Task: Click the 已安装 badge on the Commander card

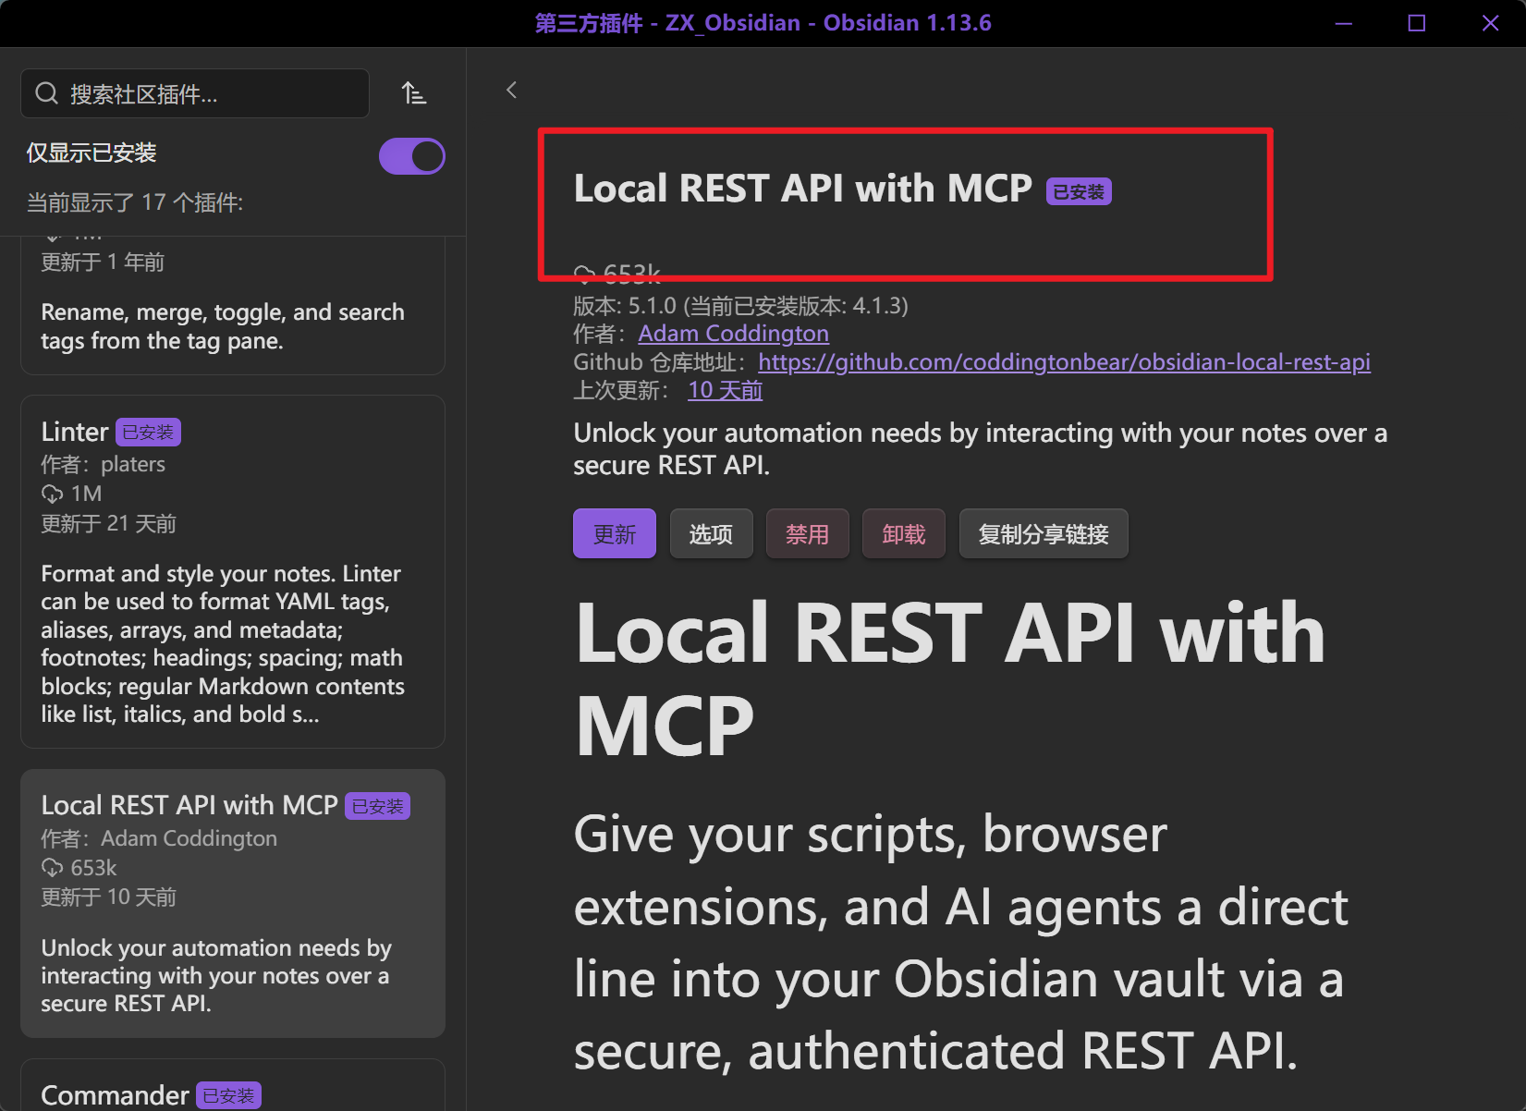Action: (228, 1095)
